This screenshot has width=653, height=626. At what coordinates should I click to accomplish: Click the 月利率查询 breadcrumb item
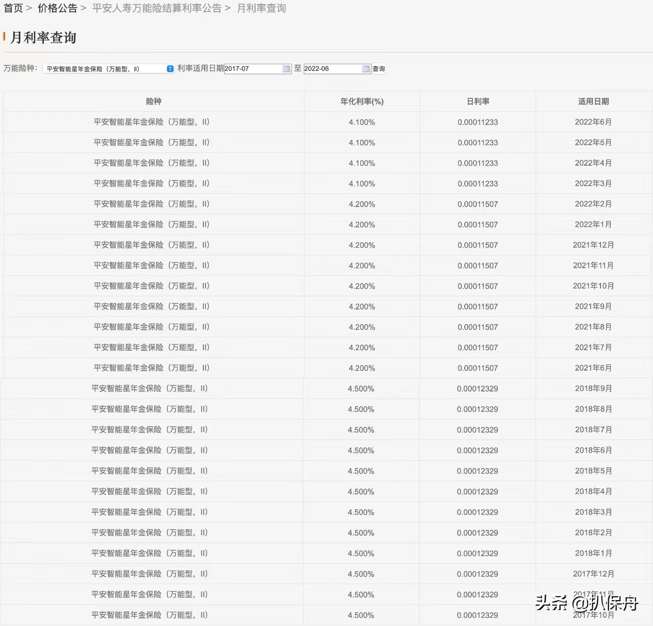[x=261, y=8]
